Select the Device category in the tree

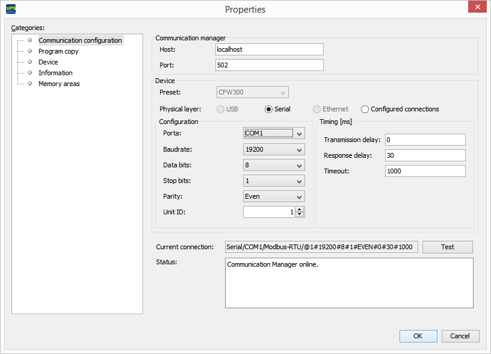[x=48, y=61]
